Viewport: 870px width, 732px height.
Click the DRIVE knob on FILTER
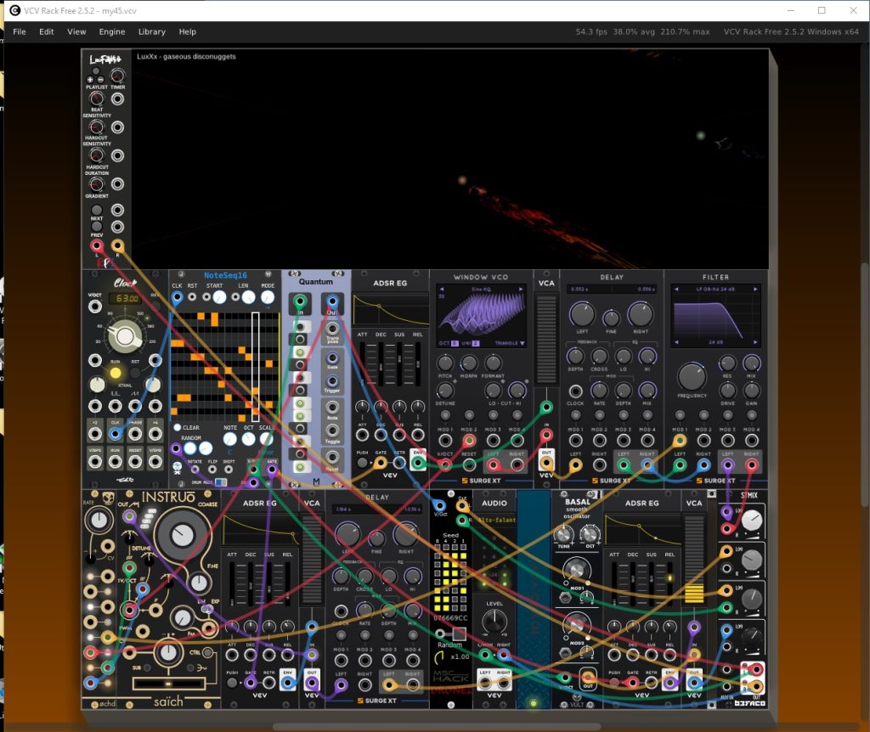[x=727, y=391]
